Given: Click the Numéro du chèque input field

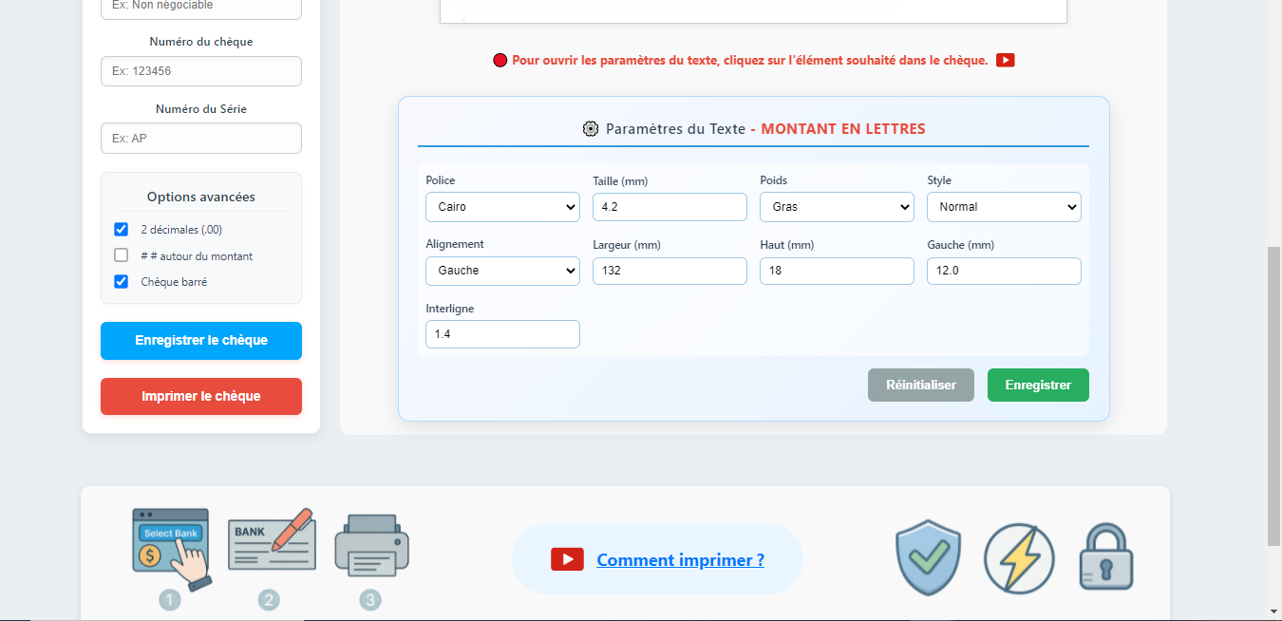Looking at the screenshot, I should [x=201, y=71].
